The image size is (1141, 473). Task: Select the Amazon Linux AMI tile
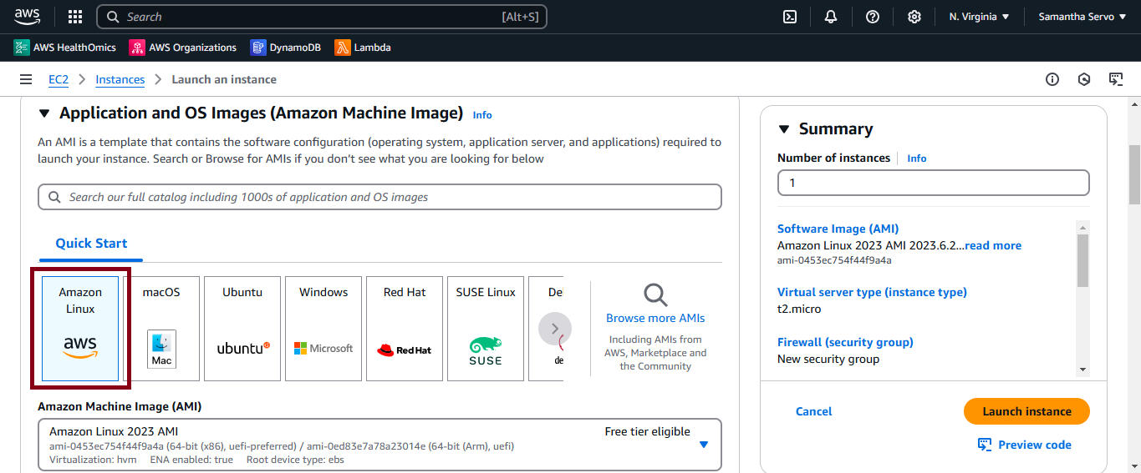point(80,329)
